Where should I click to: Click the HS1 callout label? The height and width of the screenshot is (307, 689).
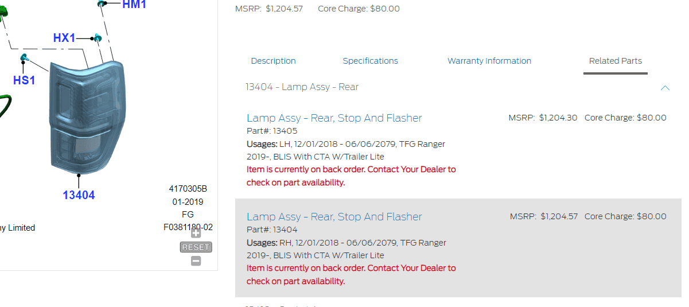pos(24,80)
